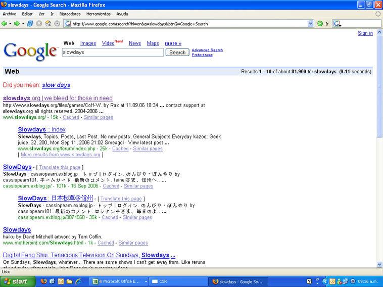This screenshot has width=383, height=287.
Task: Switch to slowdays - Google Search taskbar button
Action: [x=238, y=281]
